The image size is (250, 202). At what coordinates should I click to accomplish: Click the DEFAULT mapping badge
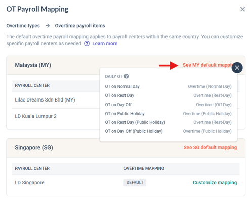coord(135,183)
